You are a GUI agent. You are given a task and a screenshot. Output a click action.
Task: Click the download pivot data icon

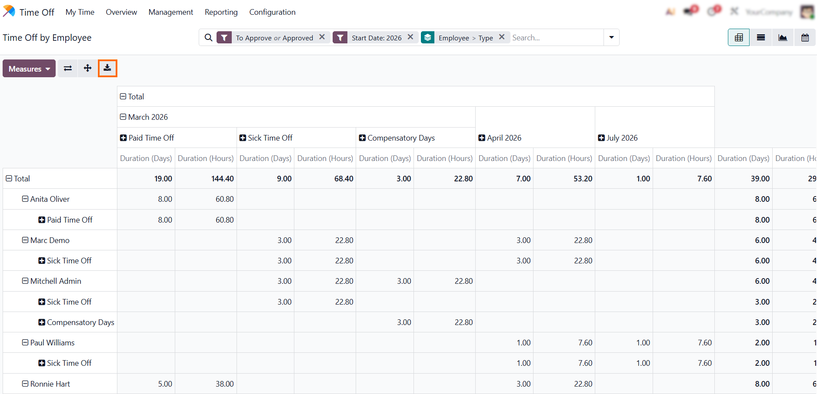[x=107, y=68]
